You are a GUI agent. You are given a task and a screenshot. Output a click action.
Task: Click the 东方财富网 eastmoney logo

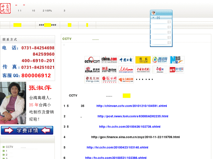click(126, 80)
